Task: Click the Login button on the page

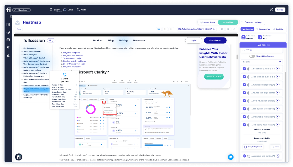Action: tap(193, 41)
